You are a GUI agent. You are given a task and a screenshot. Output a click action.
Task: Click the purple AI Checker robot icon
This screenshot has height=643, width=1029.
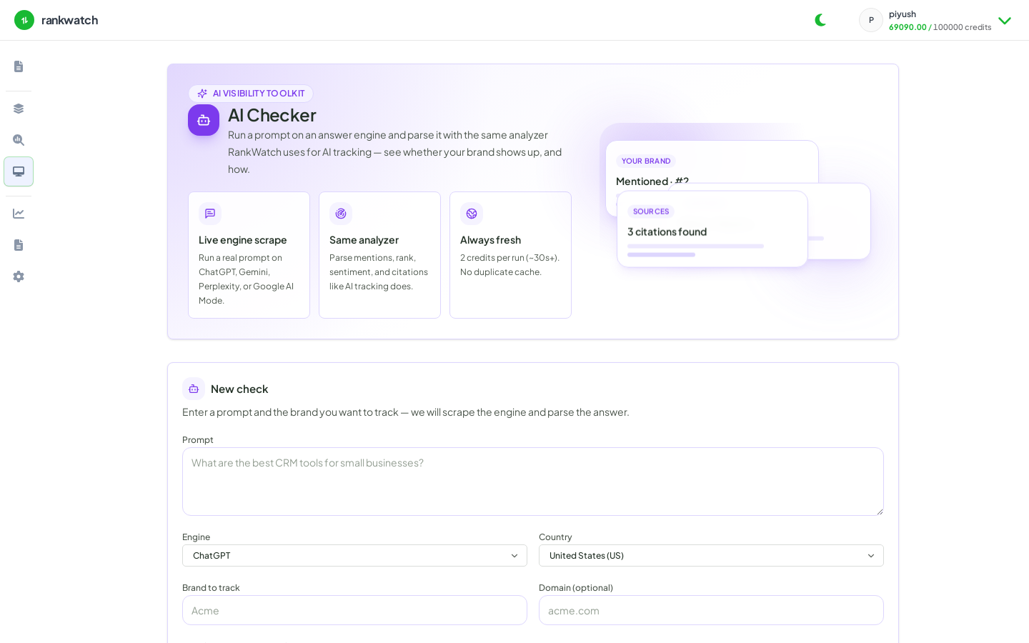(x=204, y=120)
